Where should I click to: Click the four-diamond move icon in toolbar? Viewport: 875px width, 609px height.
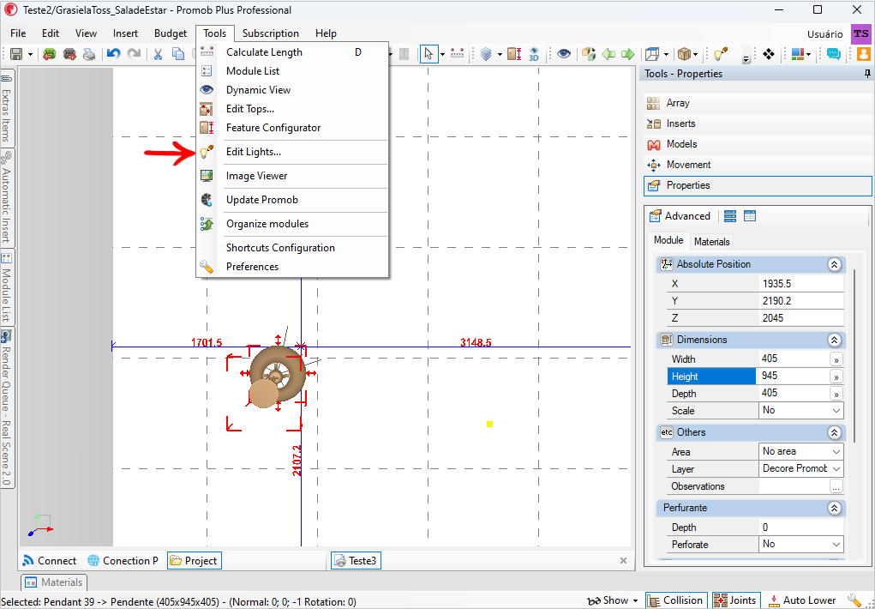(769, 54)
